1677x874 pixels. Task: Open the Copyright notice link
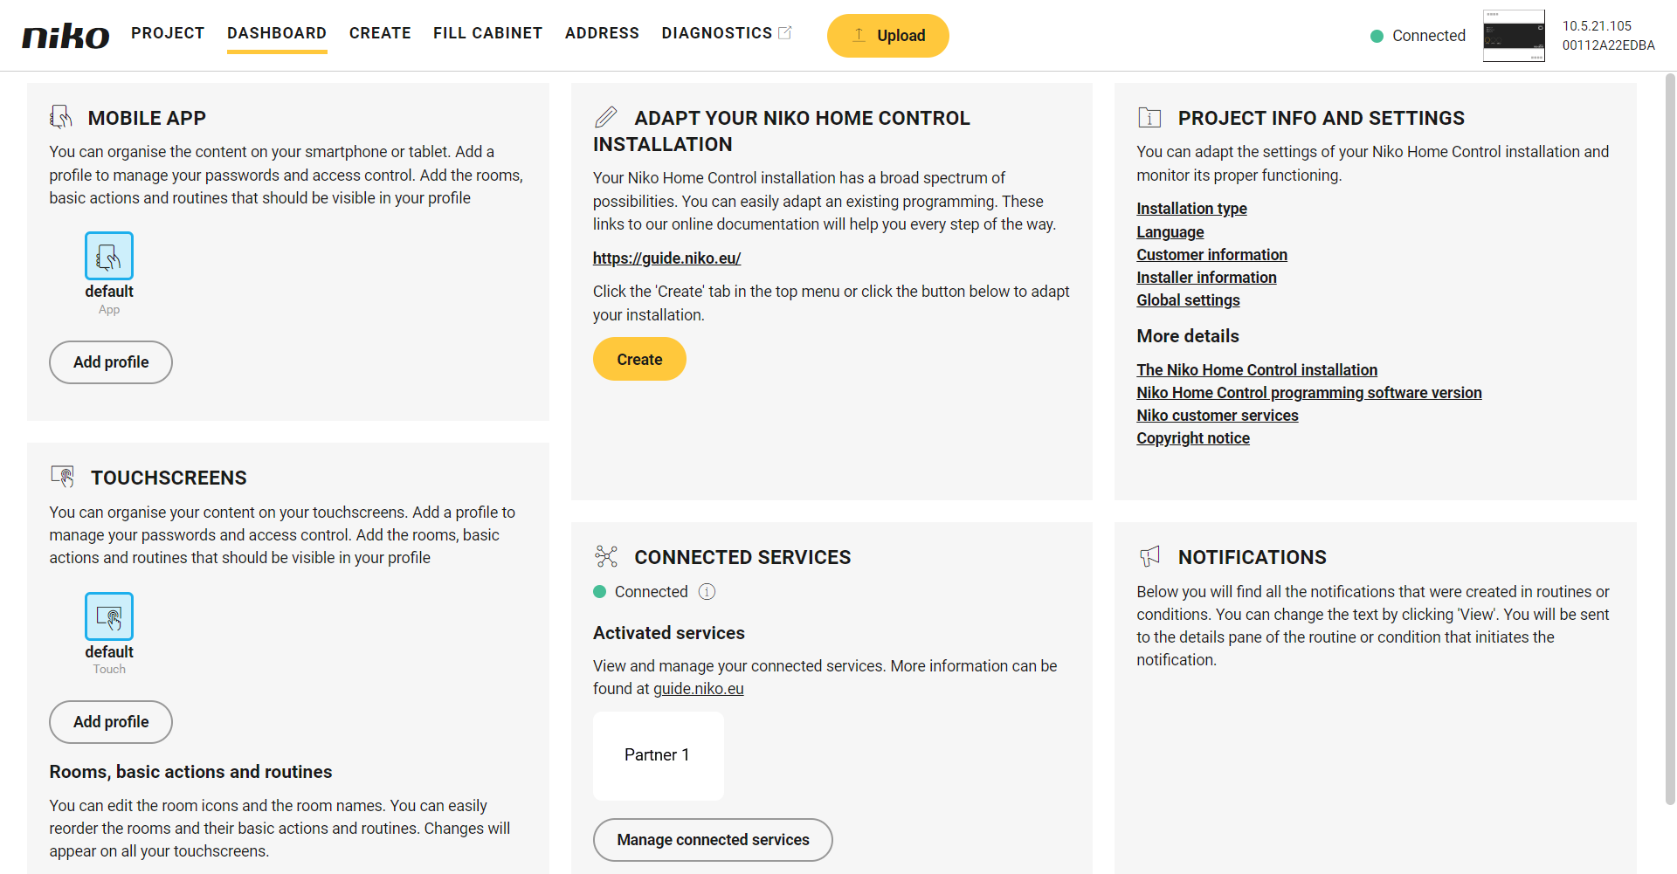point(1193,438)
